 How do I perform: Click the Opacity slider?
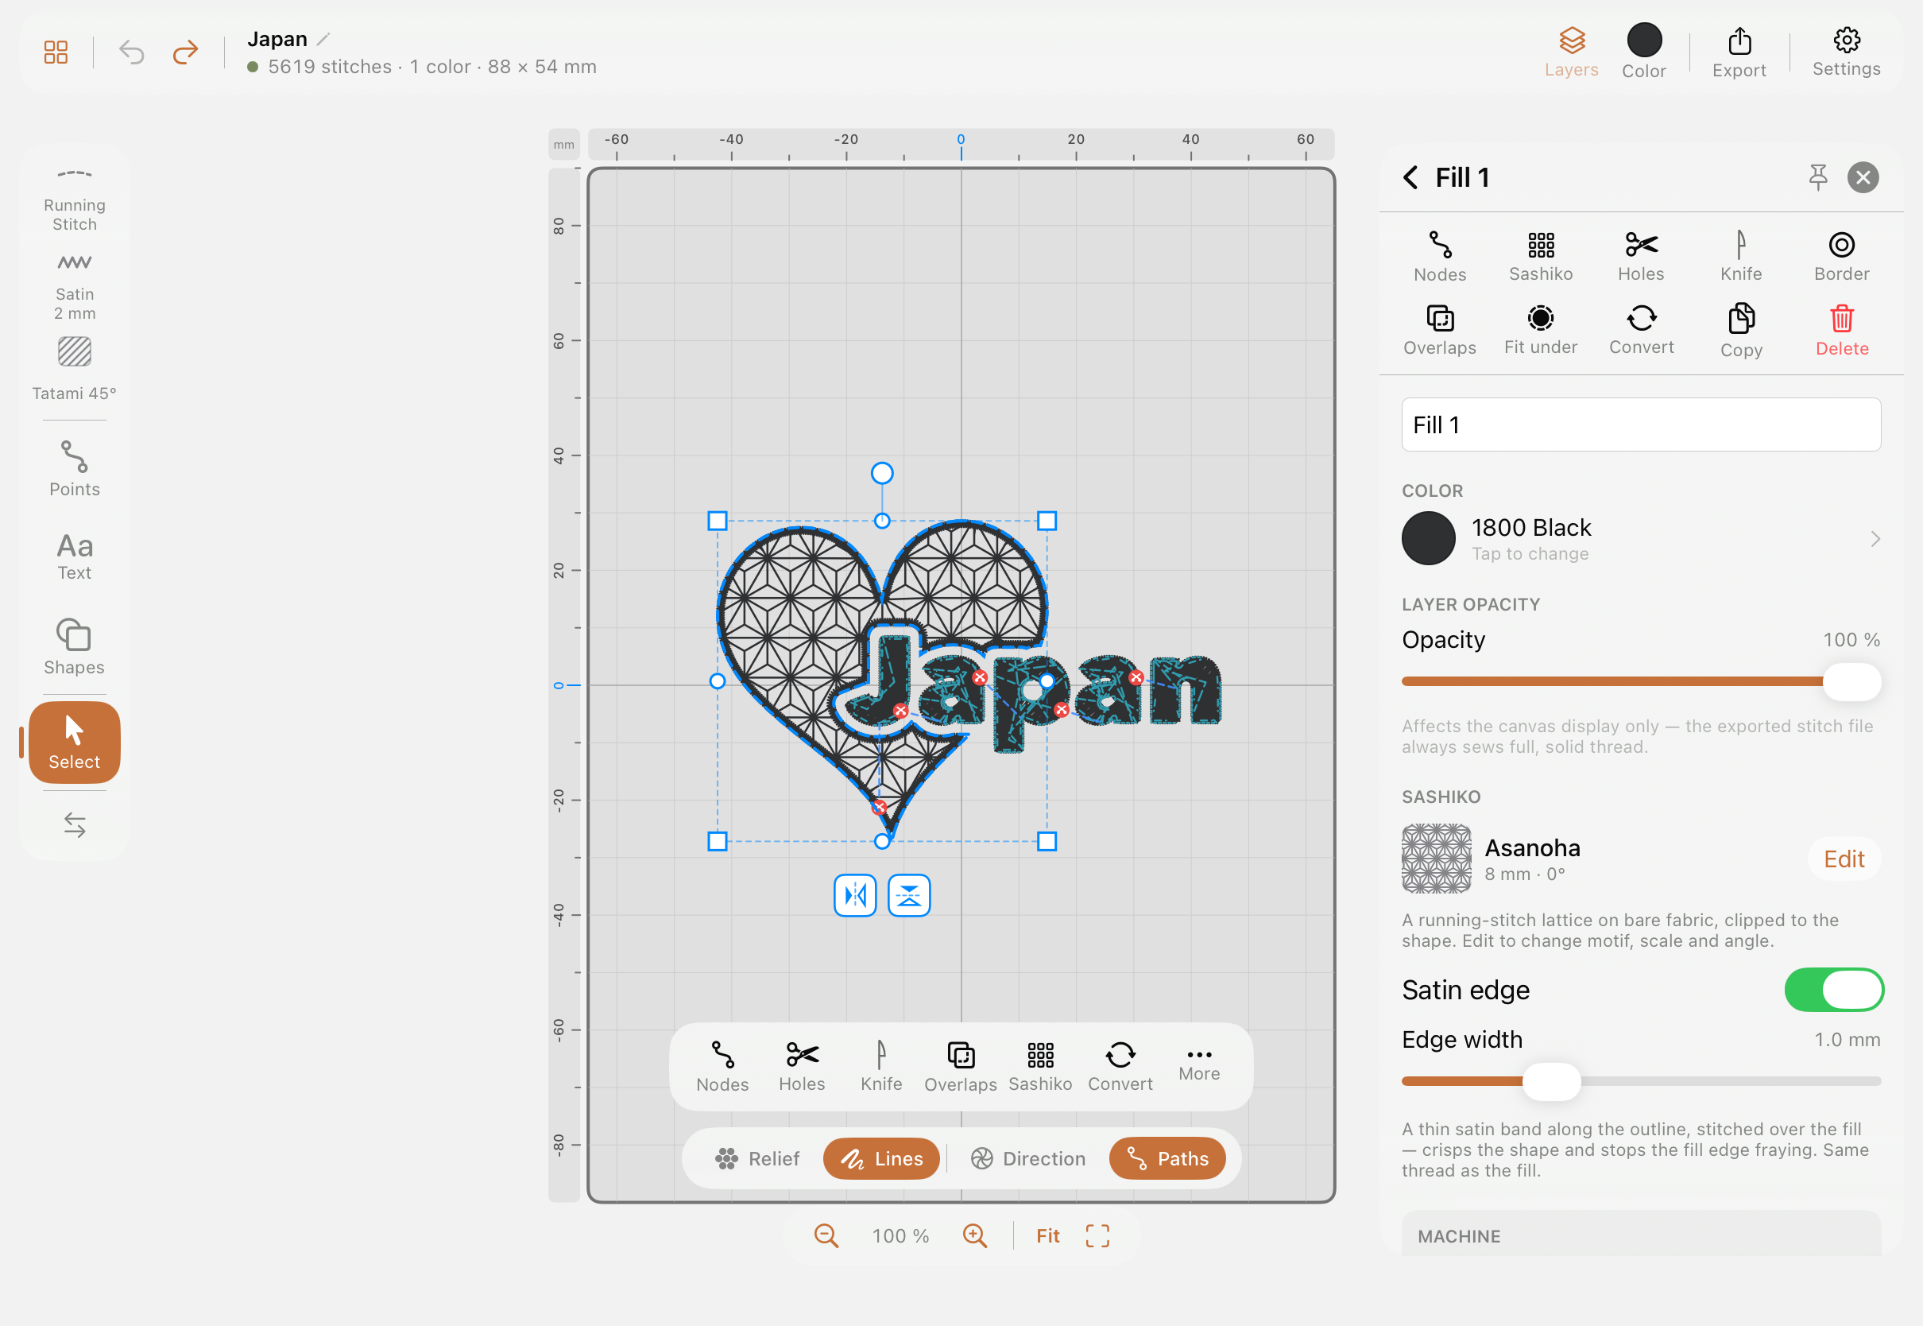click(1641, 681)
